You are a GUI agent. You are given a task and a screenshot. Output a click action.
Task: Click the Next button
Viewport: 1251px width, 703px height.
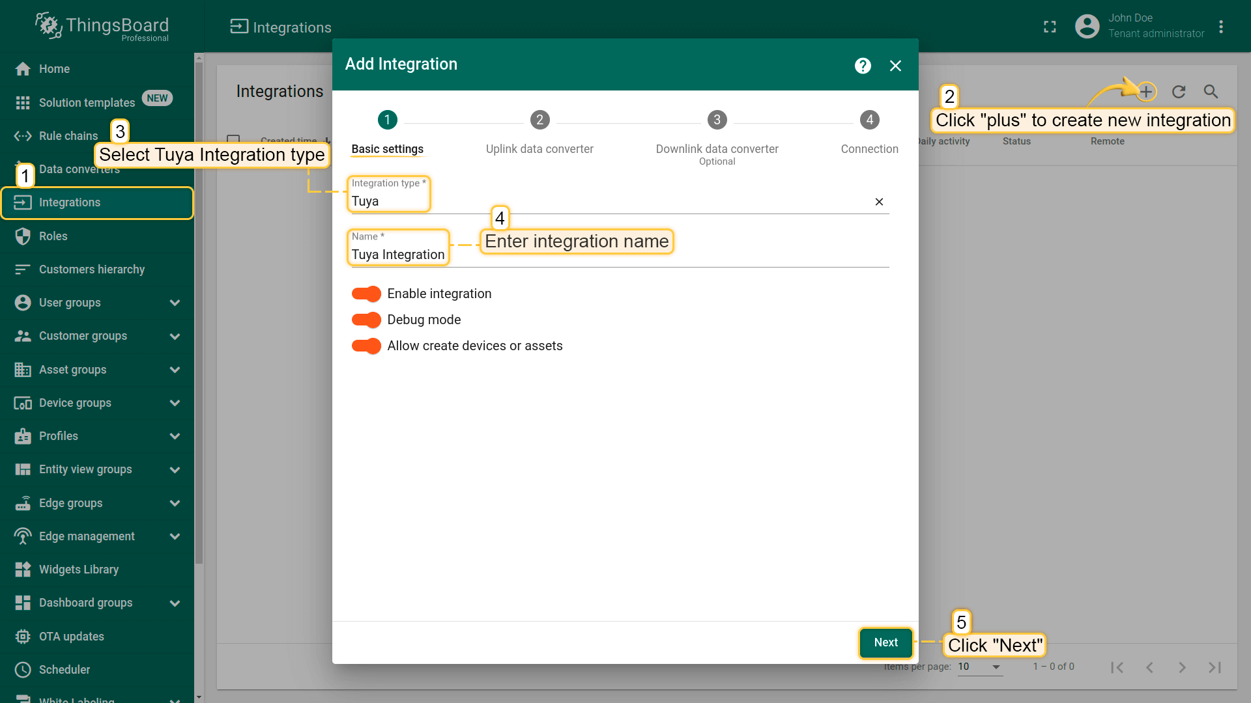885,642
